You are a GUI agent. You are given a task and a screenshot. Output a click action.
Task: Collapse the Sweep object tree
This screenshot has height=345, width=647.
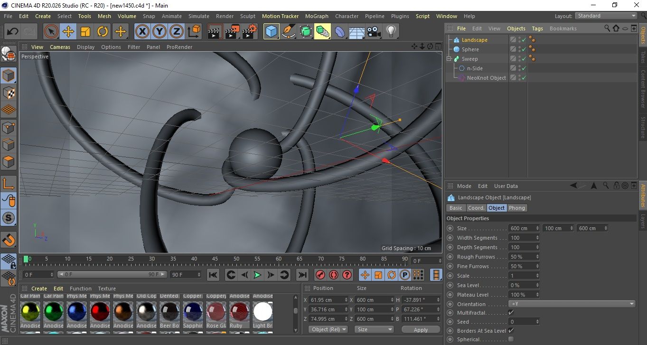[x=449, y=59]
